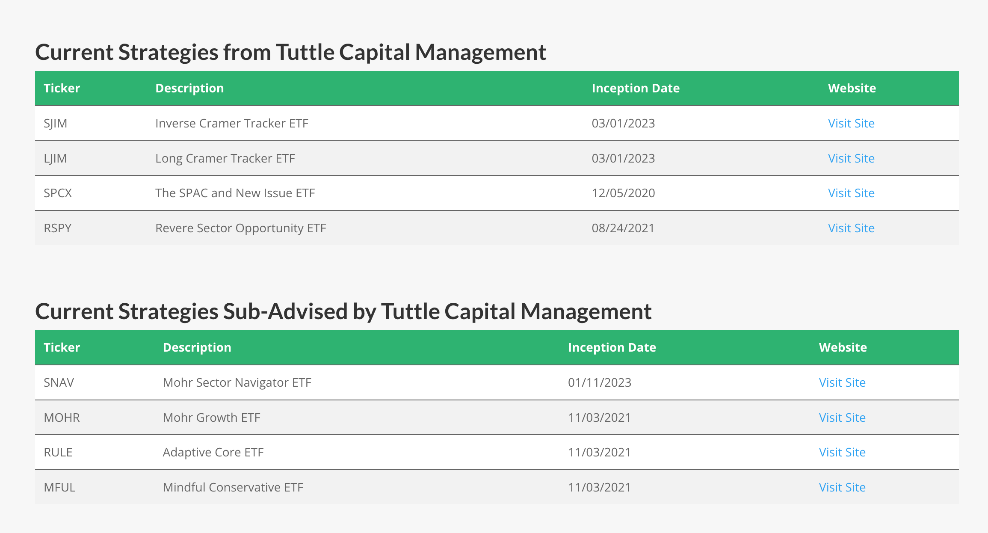Click the Adaptive Core ETF description

(213, 452)
